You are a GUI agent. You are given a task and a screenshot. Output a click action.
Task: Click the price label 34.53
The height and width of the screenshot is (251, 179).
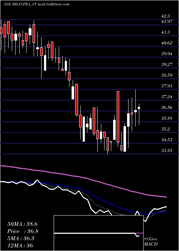[x=166, y=140]
